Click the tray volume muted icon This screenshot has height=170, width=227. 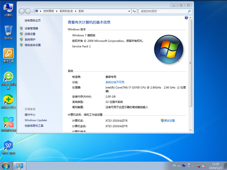pos(204,166)
